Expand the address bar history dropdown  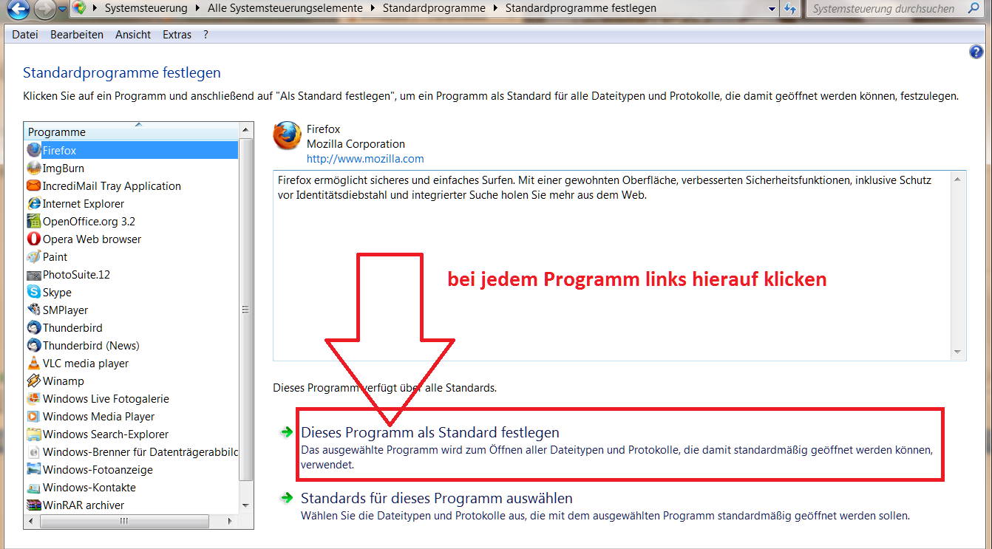(x=772, y=9)
